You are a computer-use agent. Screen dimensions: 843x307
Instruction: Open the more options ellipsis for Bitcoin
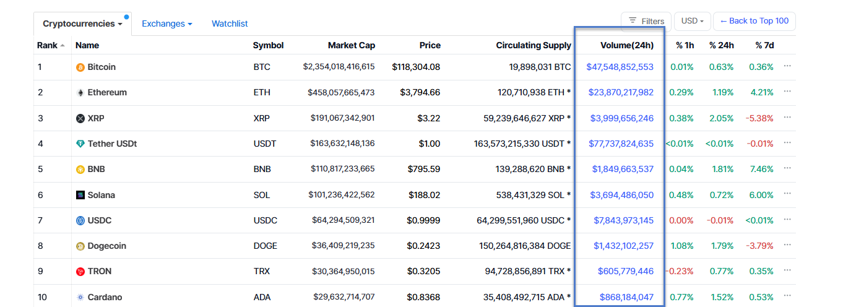point(787,66)
